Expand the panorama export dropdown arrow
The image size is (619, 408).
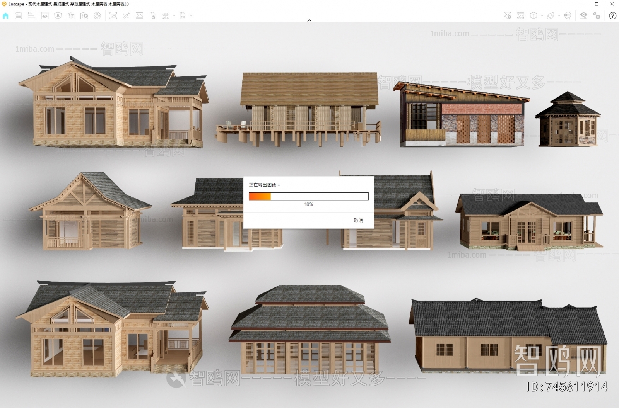tap(174, 15)
